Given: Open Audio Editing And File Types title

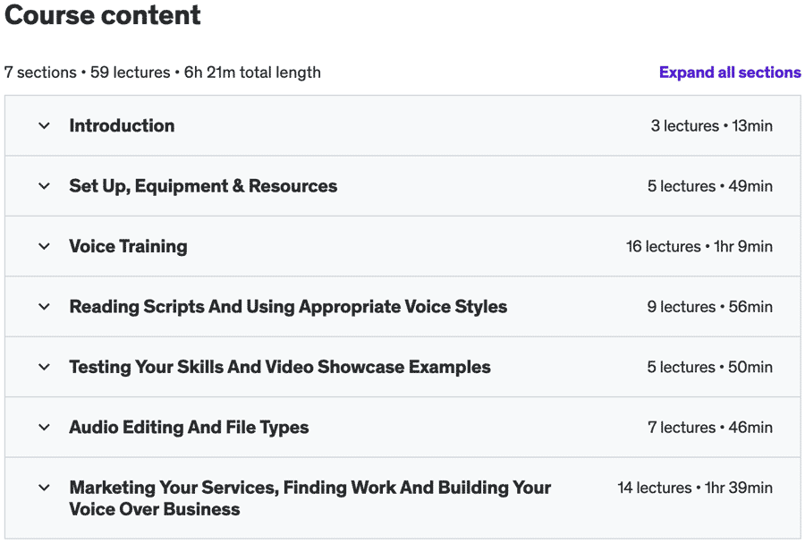Looking at the screenshot, I should [189, 428].
